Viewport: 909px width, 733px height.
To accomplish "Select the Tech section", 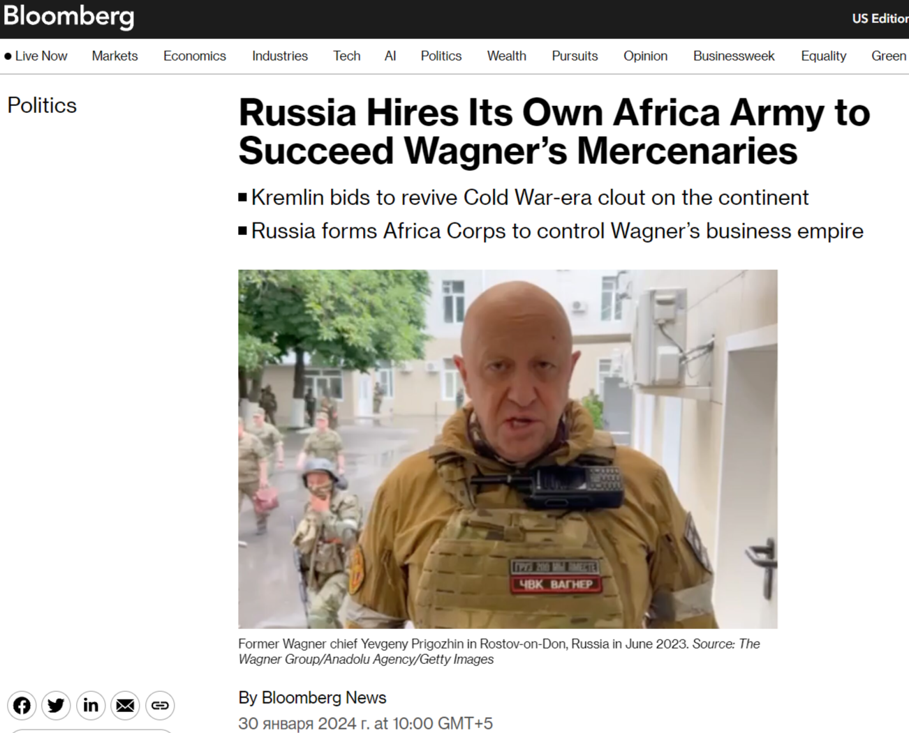I will pyautogui.click(x=347, y=56).
